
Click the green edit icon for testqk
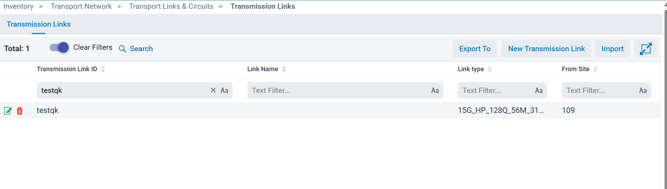[x=8, y=111]
